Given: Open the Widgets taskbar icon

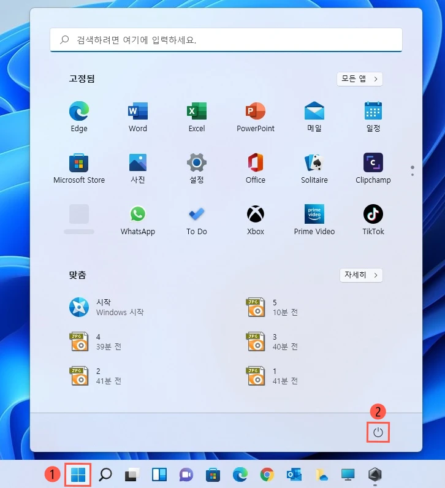Looking at the screenshot, I should pos(159,475).
